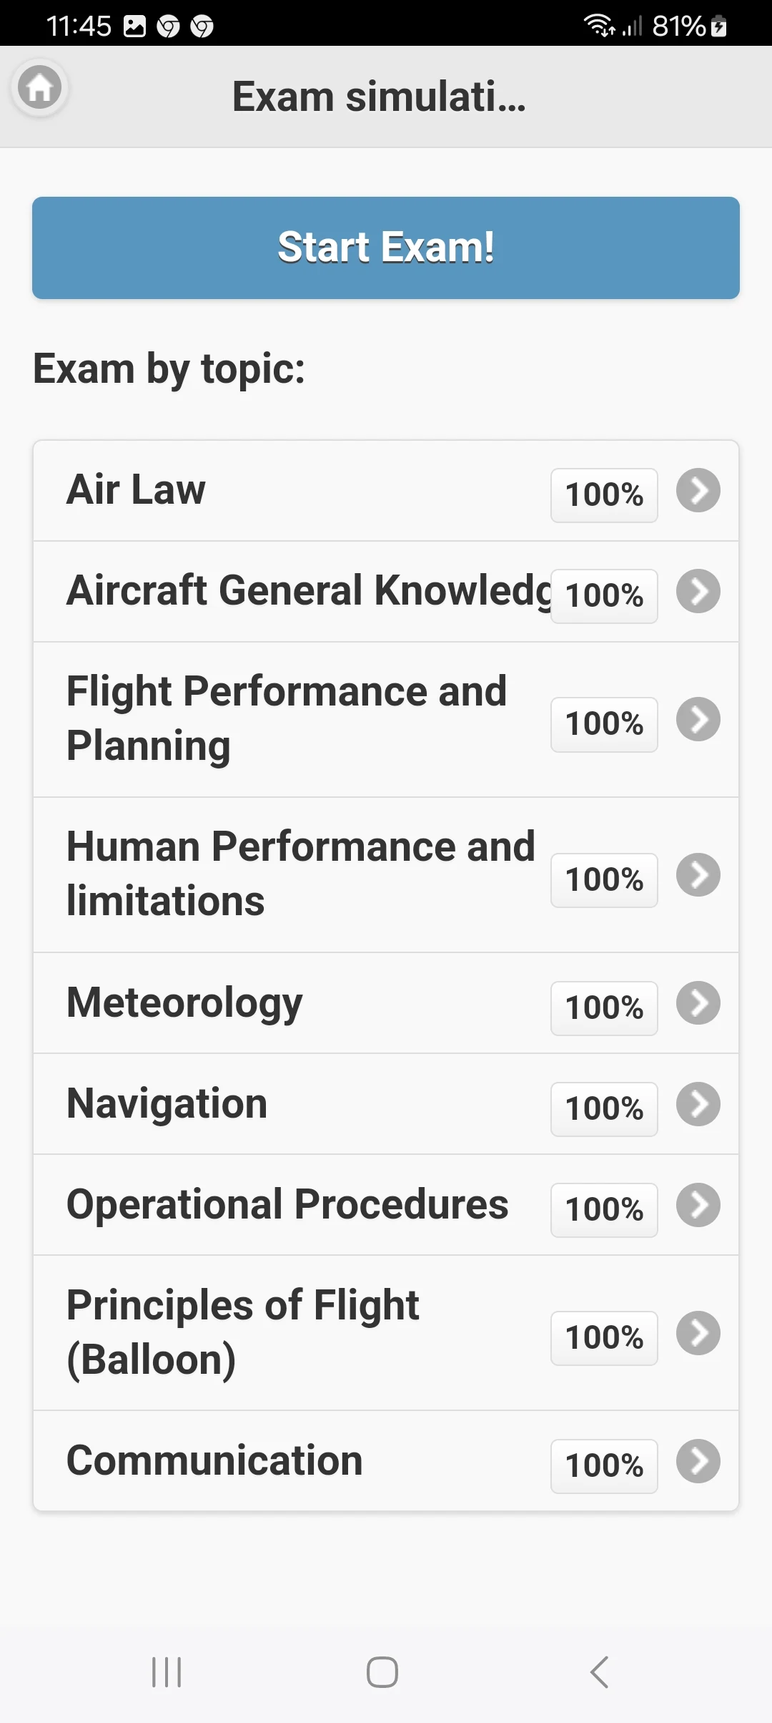
Task: Open the Air Law topic exam
Action: [286, 491]
